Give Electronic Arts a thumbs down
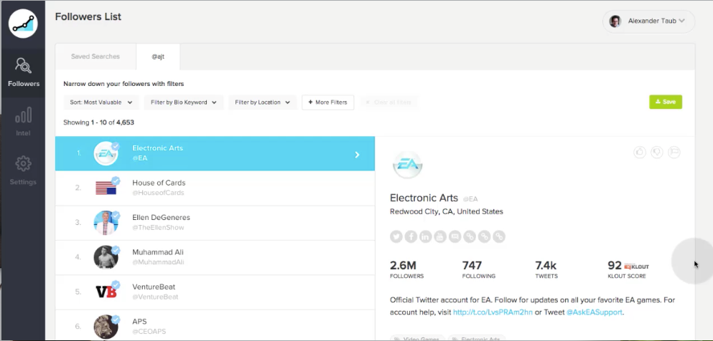 [x=656, y=153]
